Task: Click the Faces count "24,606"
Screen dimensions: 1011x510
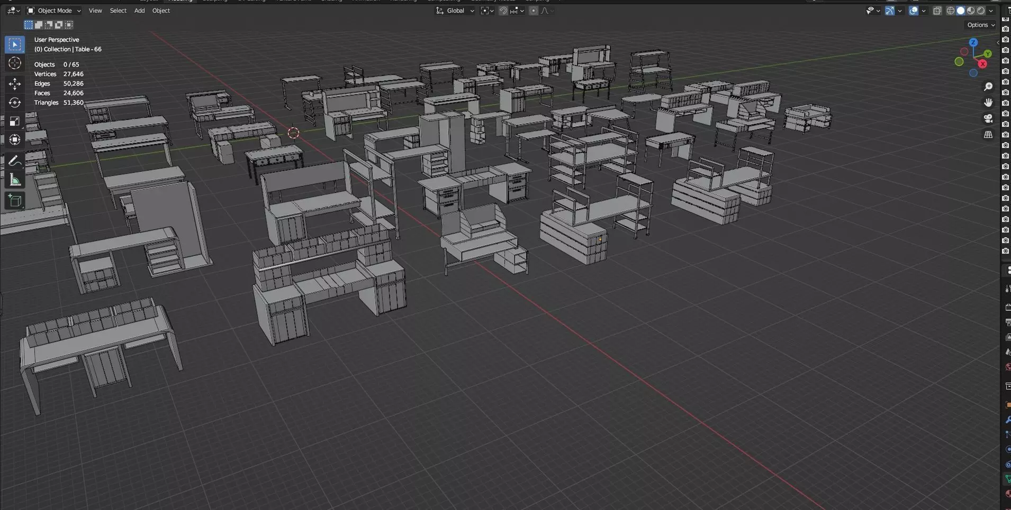Action: pos(73,93)
